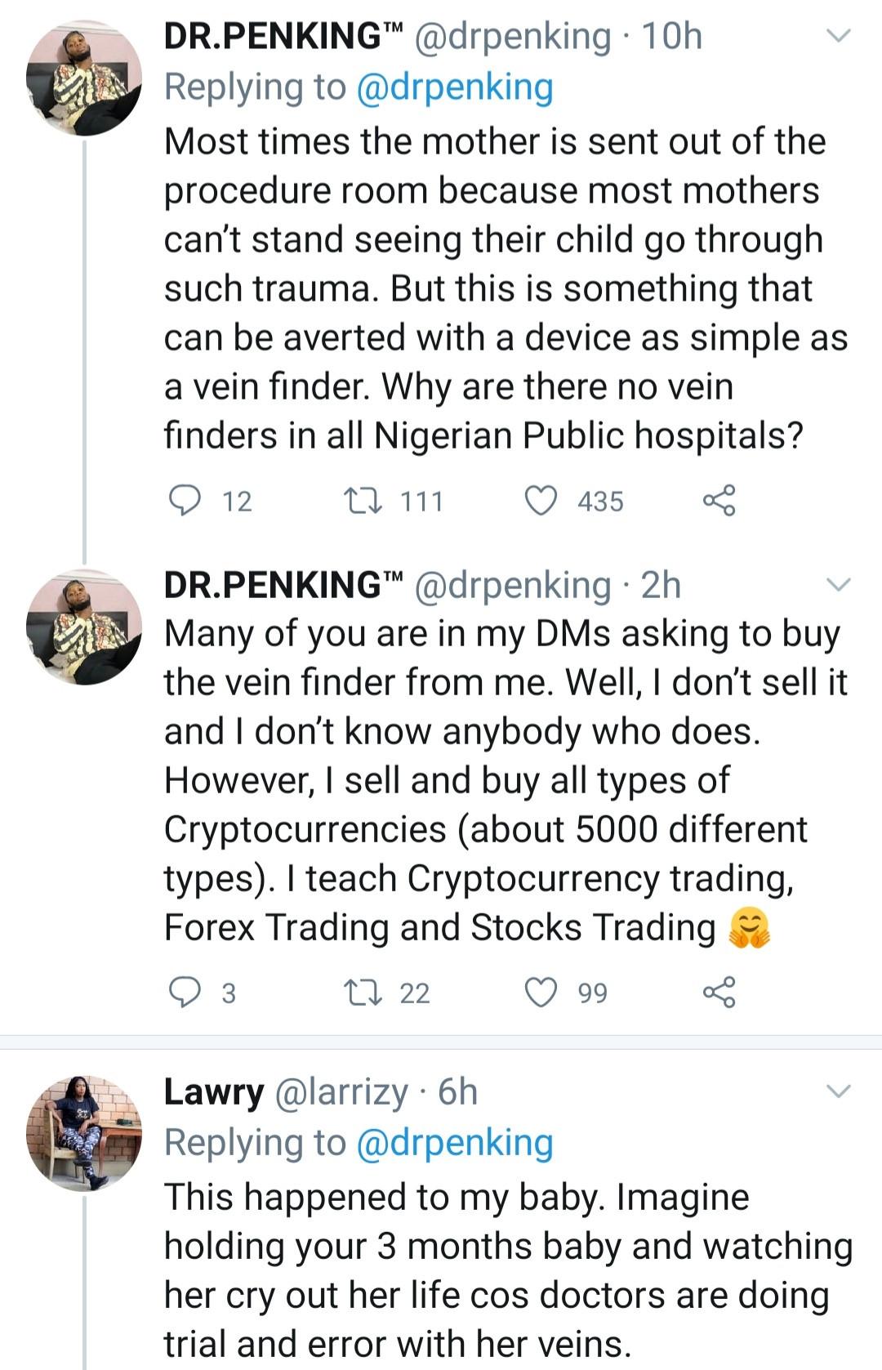Like the tweet with 435 likes
This screenshot has width=882, height=1370.
[x=541, y=500]
